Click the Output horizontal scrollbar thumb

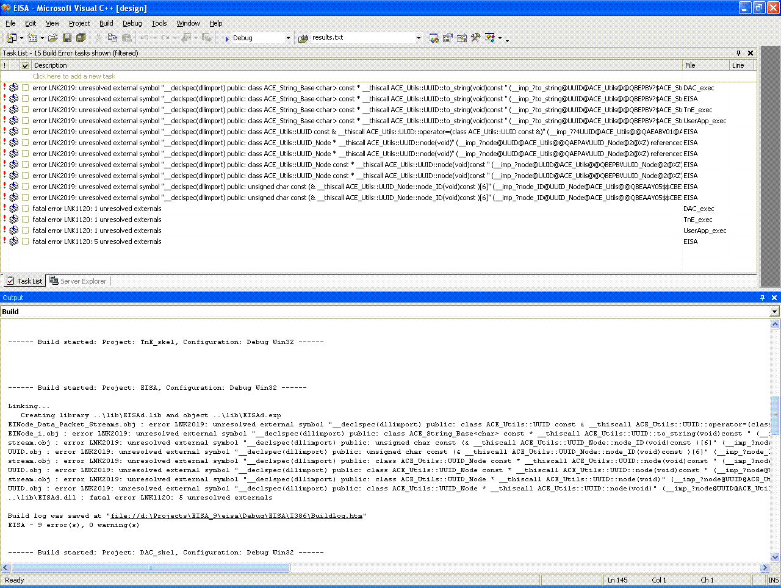tap(151, 567)
